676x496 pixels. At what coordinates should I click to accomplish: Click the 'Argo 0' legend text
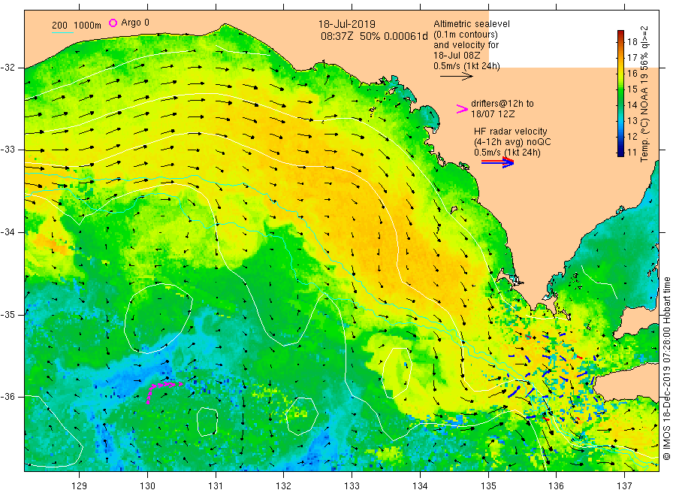point(135,23)
